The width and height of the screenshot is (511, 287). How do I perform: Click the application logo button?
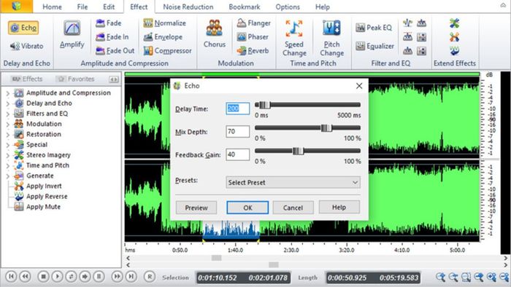coord(16,6)
